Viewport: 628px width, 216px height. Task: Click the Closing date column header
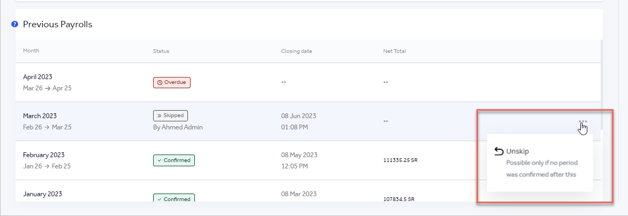(297, 51)
